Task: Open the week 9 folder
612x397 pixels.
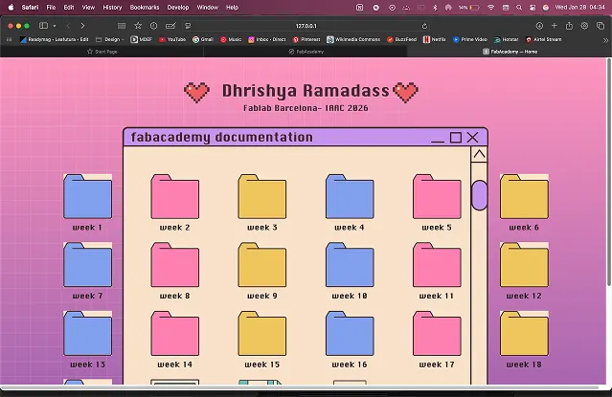Action: (x=261, y=265)
